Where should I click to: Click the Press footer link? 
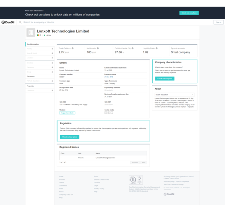click(96, 177)
